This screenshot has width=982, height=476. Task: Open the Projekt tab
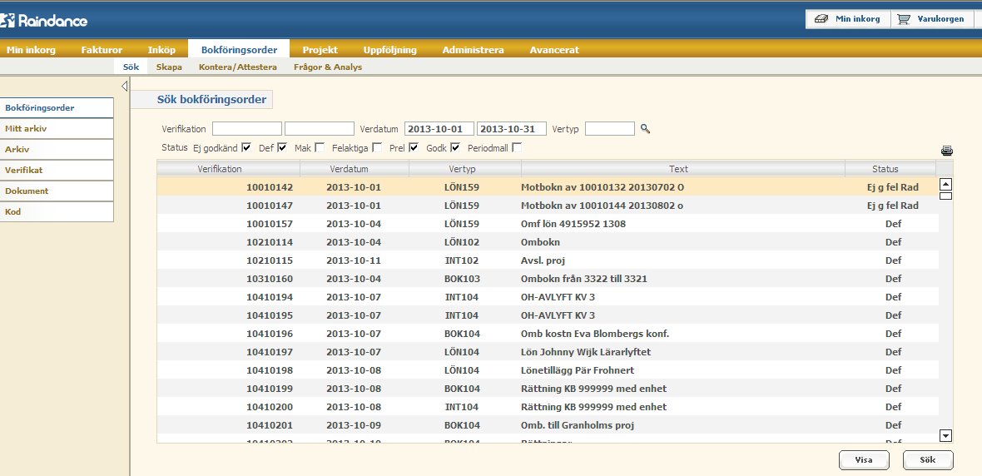point(320,49)
